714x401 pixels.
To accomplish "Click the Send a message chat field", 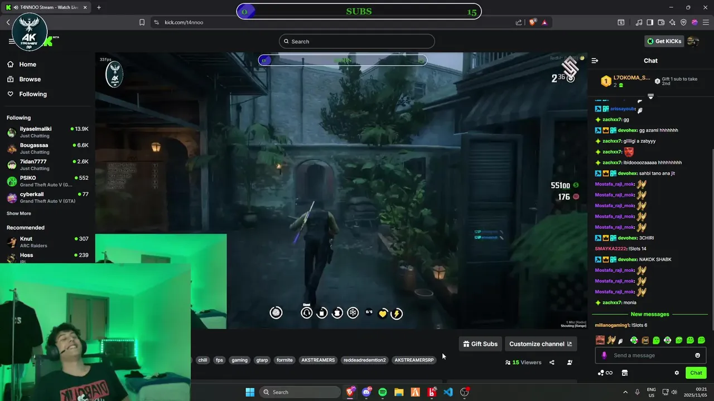I will click(x=650, y=355).
